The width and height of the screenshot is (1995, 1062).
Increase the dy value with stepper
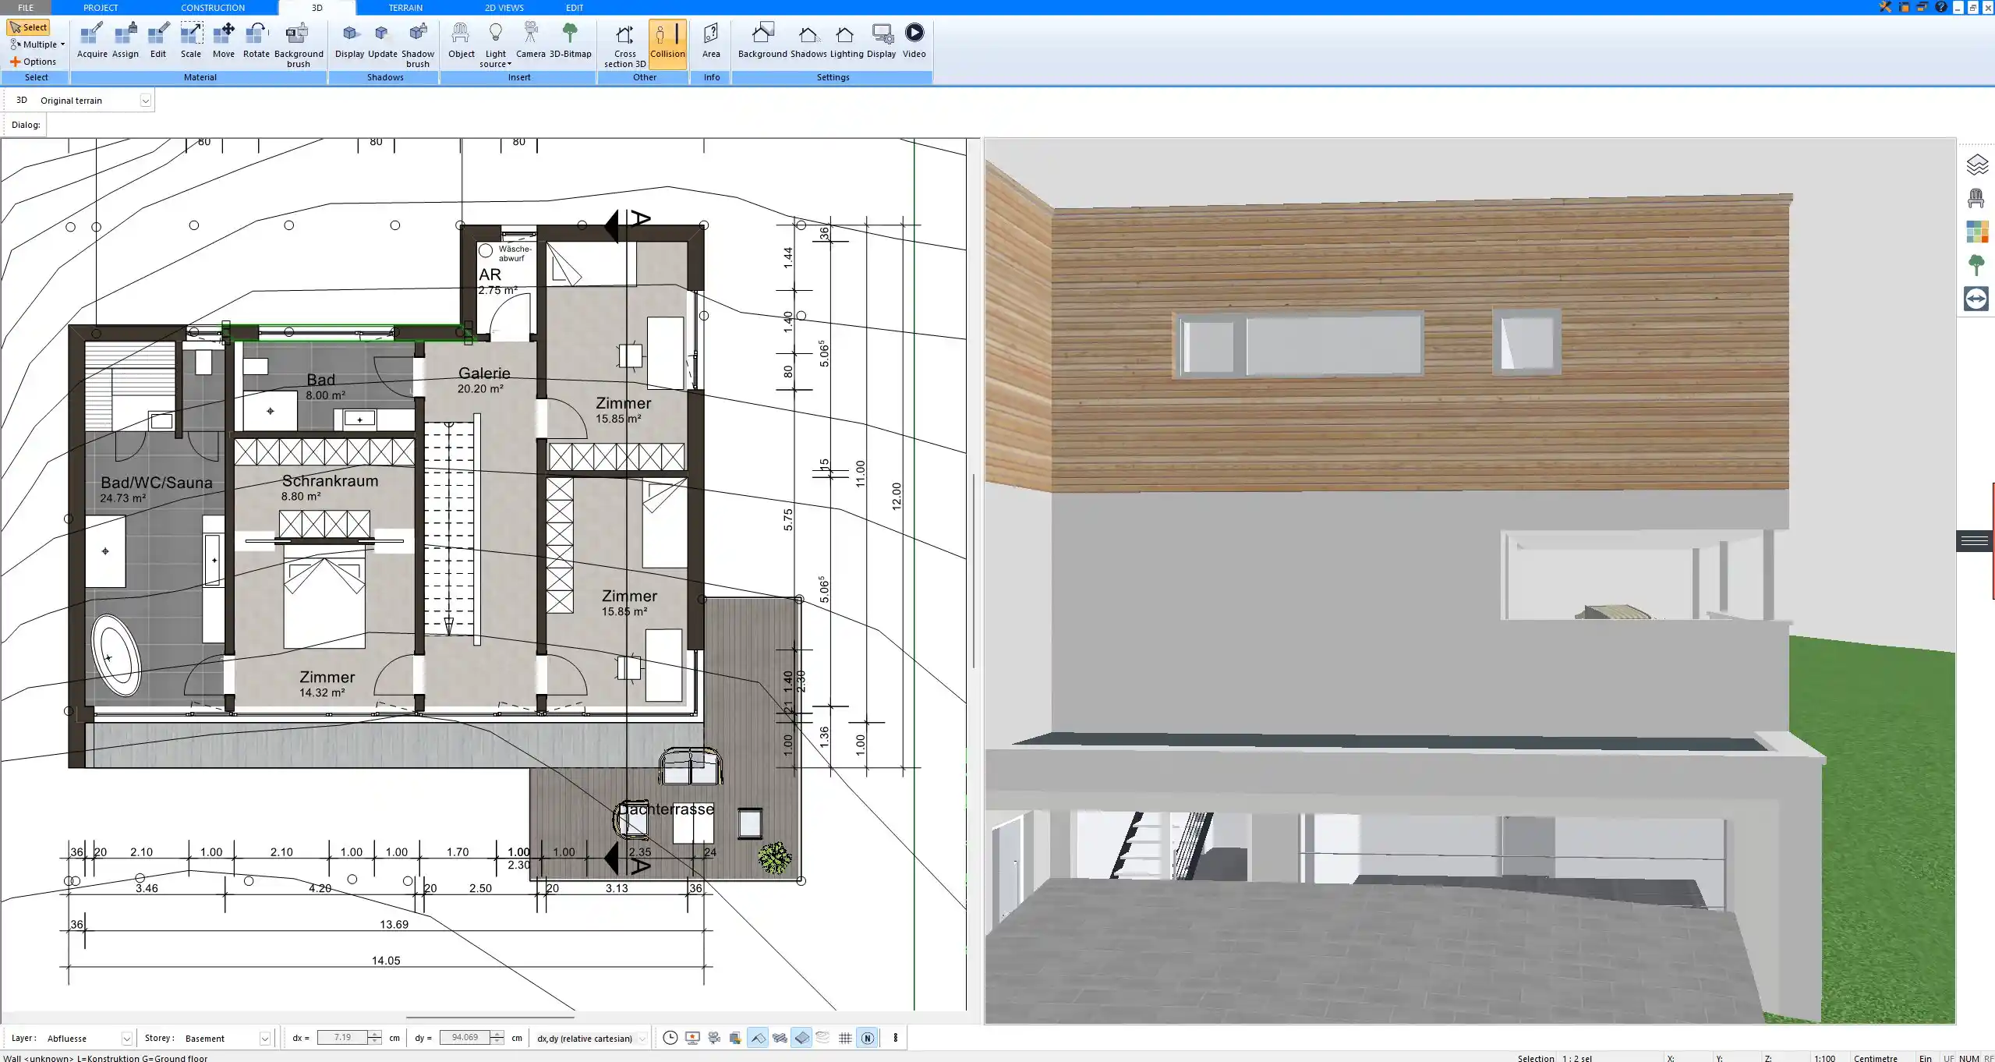(x=497, y=1034)
